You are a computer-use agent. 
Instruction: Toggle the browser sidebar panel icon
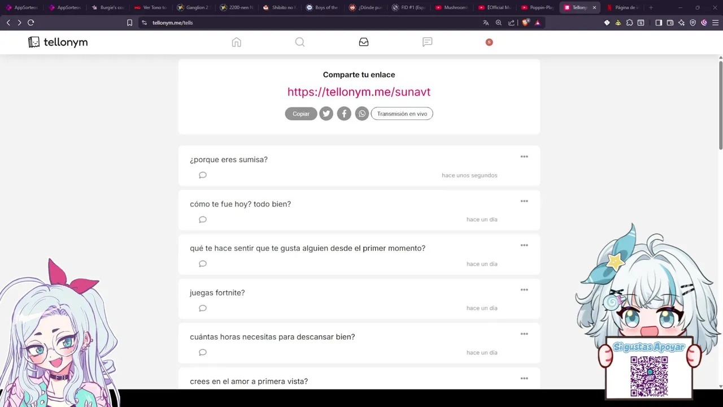tap(659, 23)
